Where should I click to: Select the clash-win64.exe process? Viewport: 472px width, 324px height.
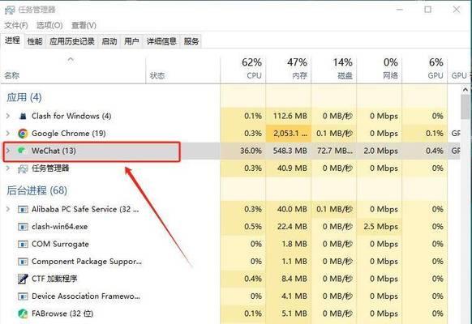(230, 227)
